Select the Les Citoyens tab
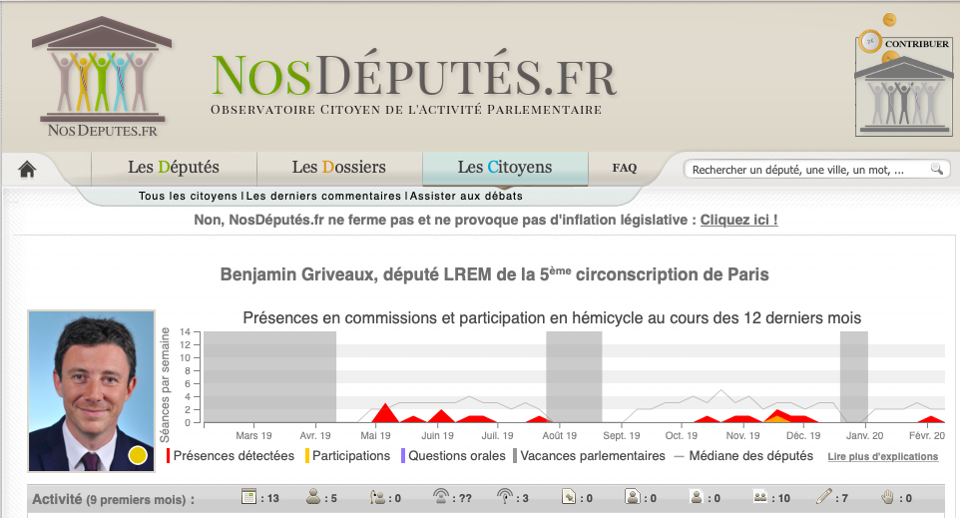This screenshot has height=518, width=960. tap(505, 168)
